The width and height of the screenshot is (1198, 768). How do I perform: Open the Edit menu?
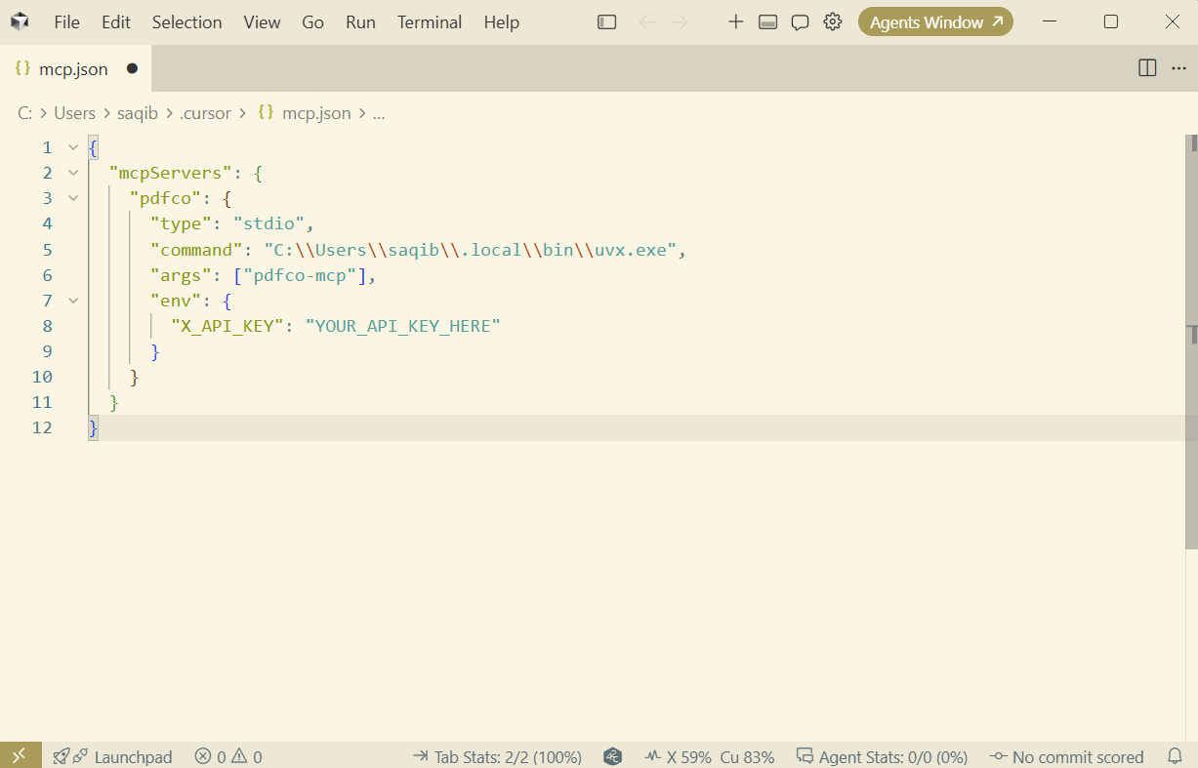pyautogui.click(x=116, y=21)
